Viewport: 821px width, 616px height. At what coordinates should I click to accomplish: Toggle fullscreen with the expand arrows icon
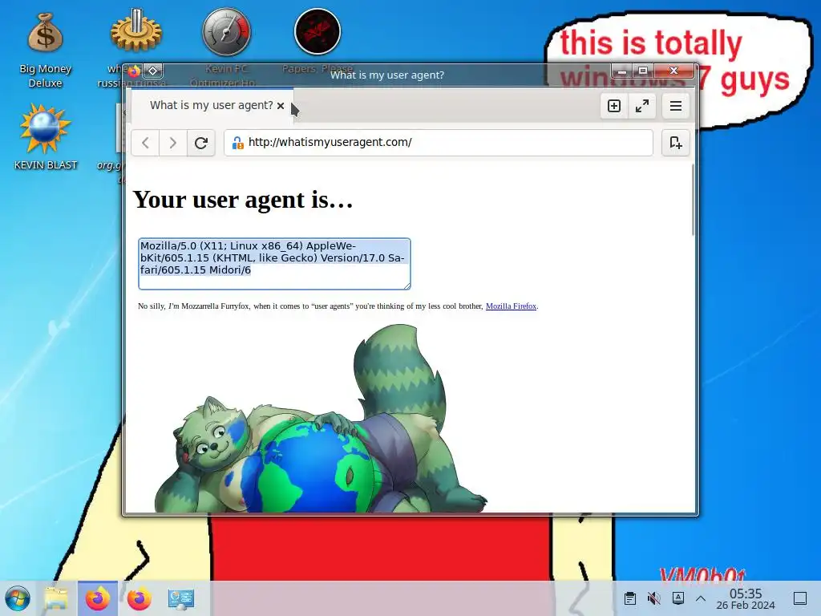pyautogui.click(x=642, y=106)
